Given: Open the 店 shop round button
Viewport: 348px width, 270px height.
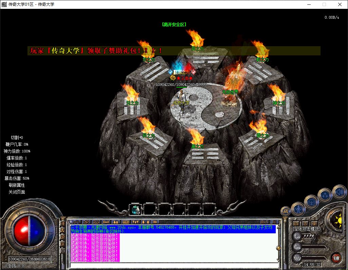Looking at the screenshot, I should (x=286, y=211).
